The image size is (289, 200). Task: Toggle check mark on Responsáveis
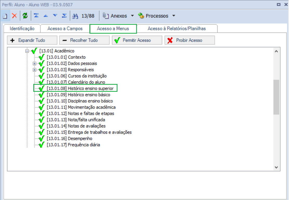click(42, 70)
